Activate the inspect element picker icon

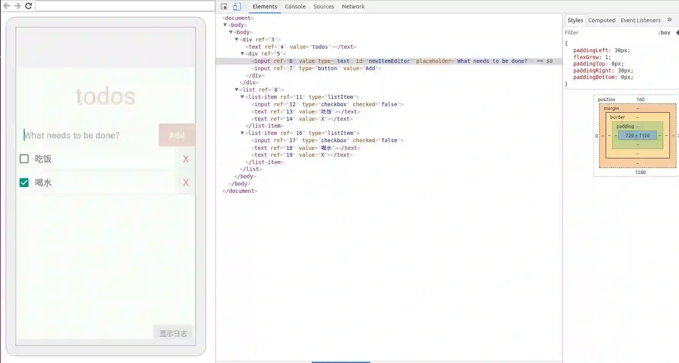[224, 7]
